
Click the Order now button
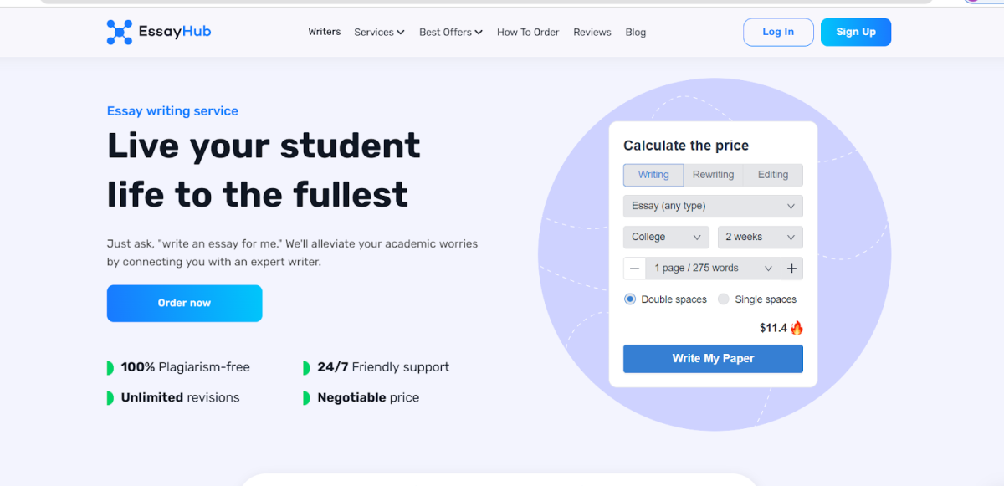(184, 303)
